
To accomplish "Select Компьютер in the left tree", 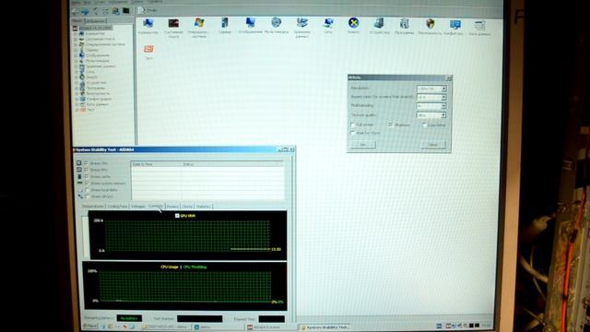I will pyautogui.click(x=94, y=33).
